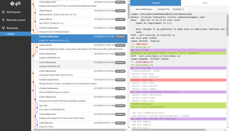Select commit 'Merge pull request #1 from csherratt/master'
This screenshot has height=131, width=229.
coord(79,116)
